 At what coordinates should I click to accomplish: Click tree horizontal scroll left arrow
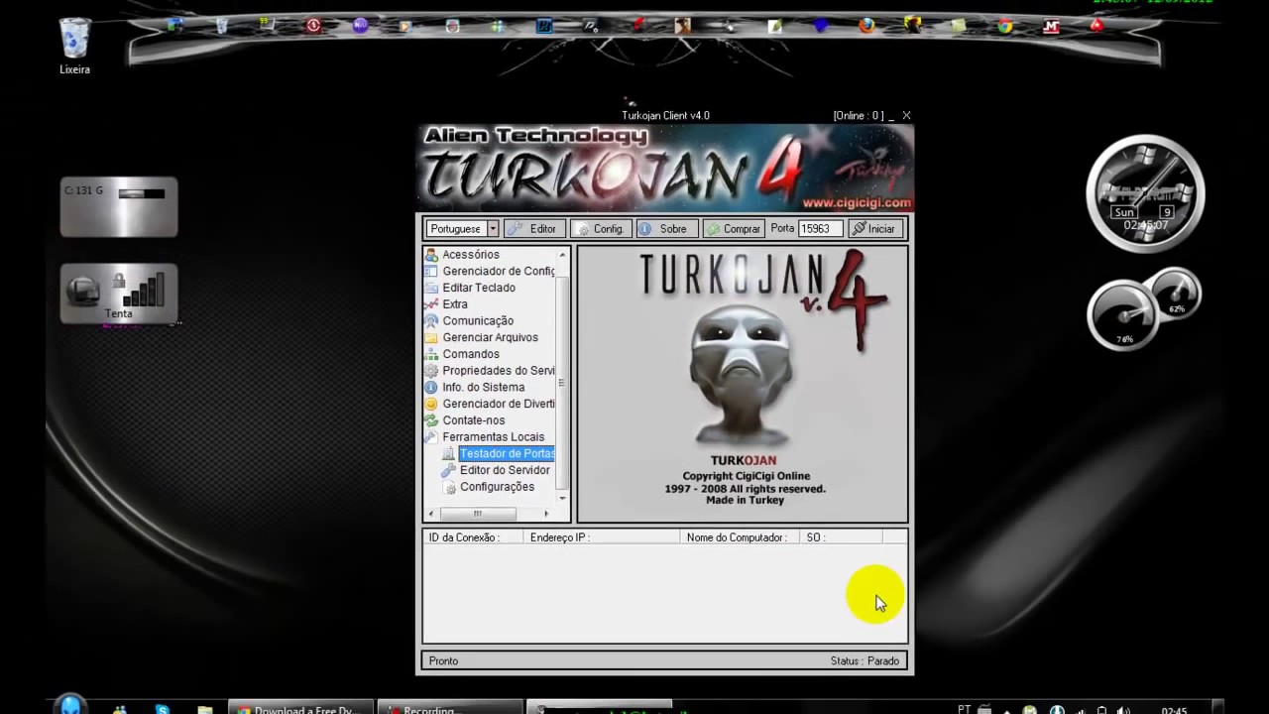[x=431, y=514]
